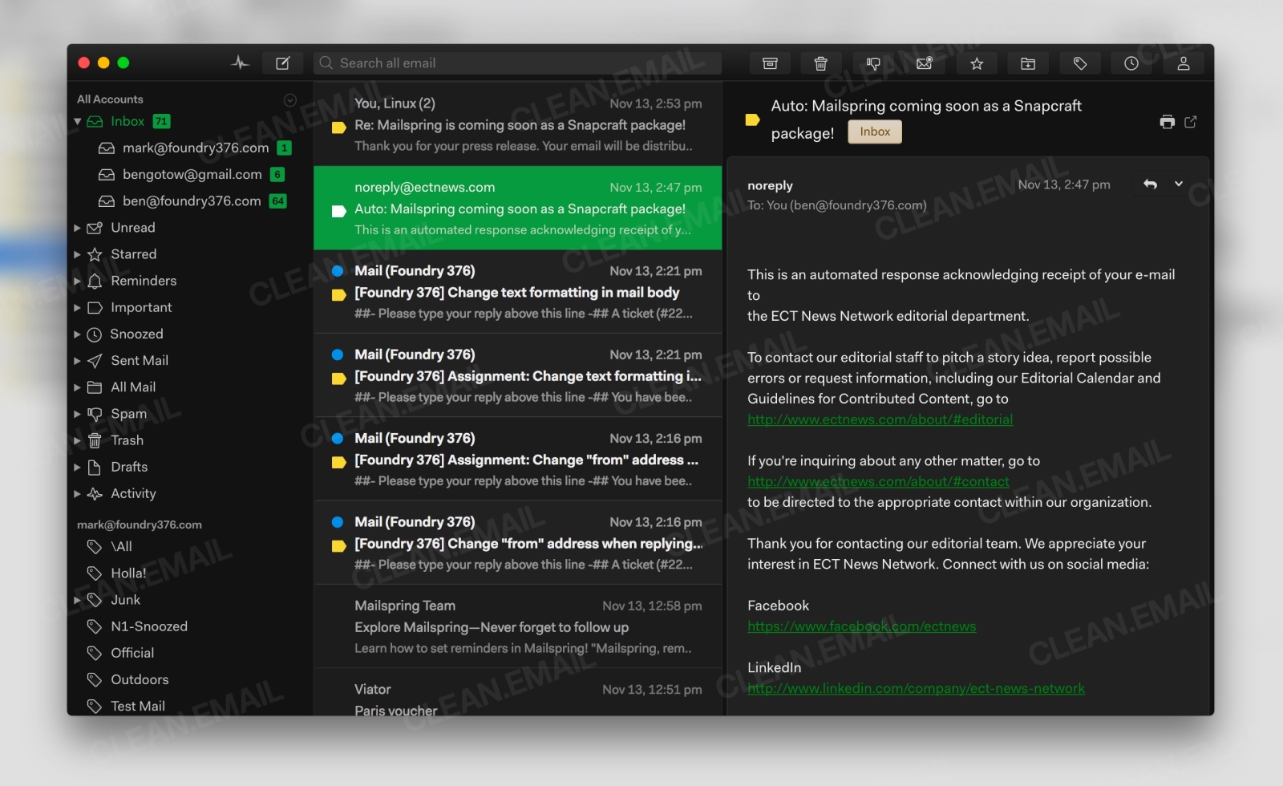
Task: Open the activity graph icon
Action: point(240,62)
